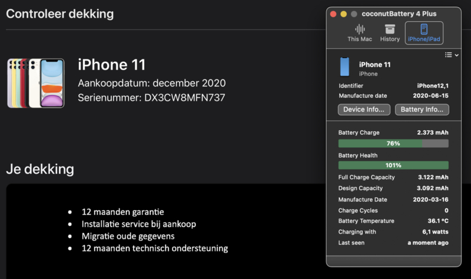Click the Battery Health 101% bar

click(x=393, y=165)
